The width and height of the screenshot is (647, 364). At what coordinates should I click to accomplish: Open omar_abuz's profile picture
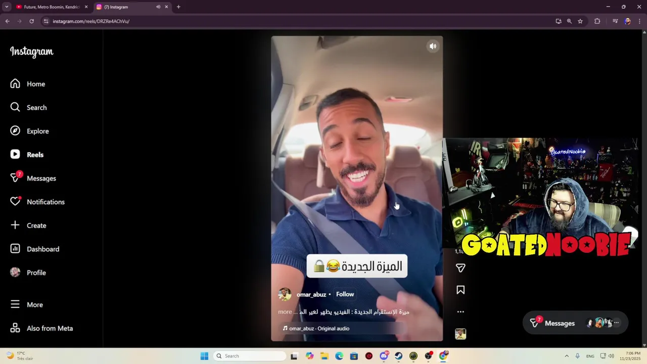[285, 294]
